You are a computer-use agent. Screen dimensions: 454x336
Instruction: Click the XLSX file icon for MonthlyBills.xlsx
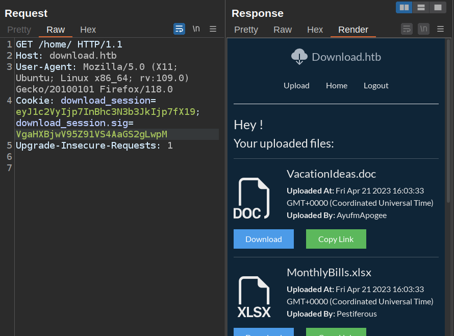pyautogui.click(x=254, y=297)
